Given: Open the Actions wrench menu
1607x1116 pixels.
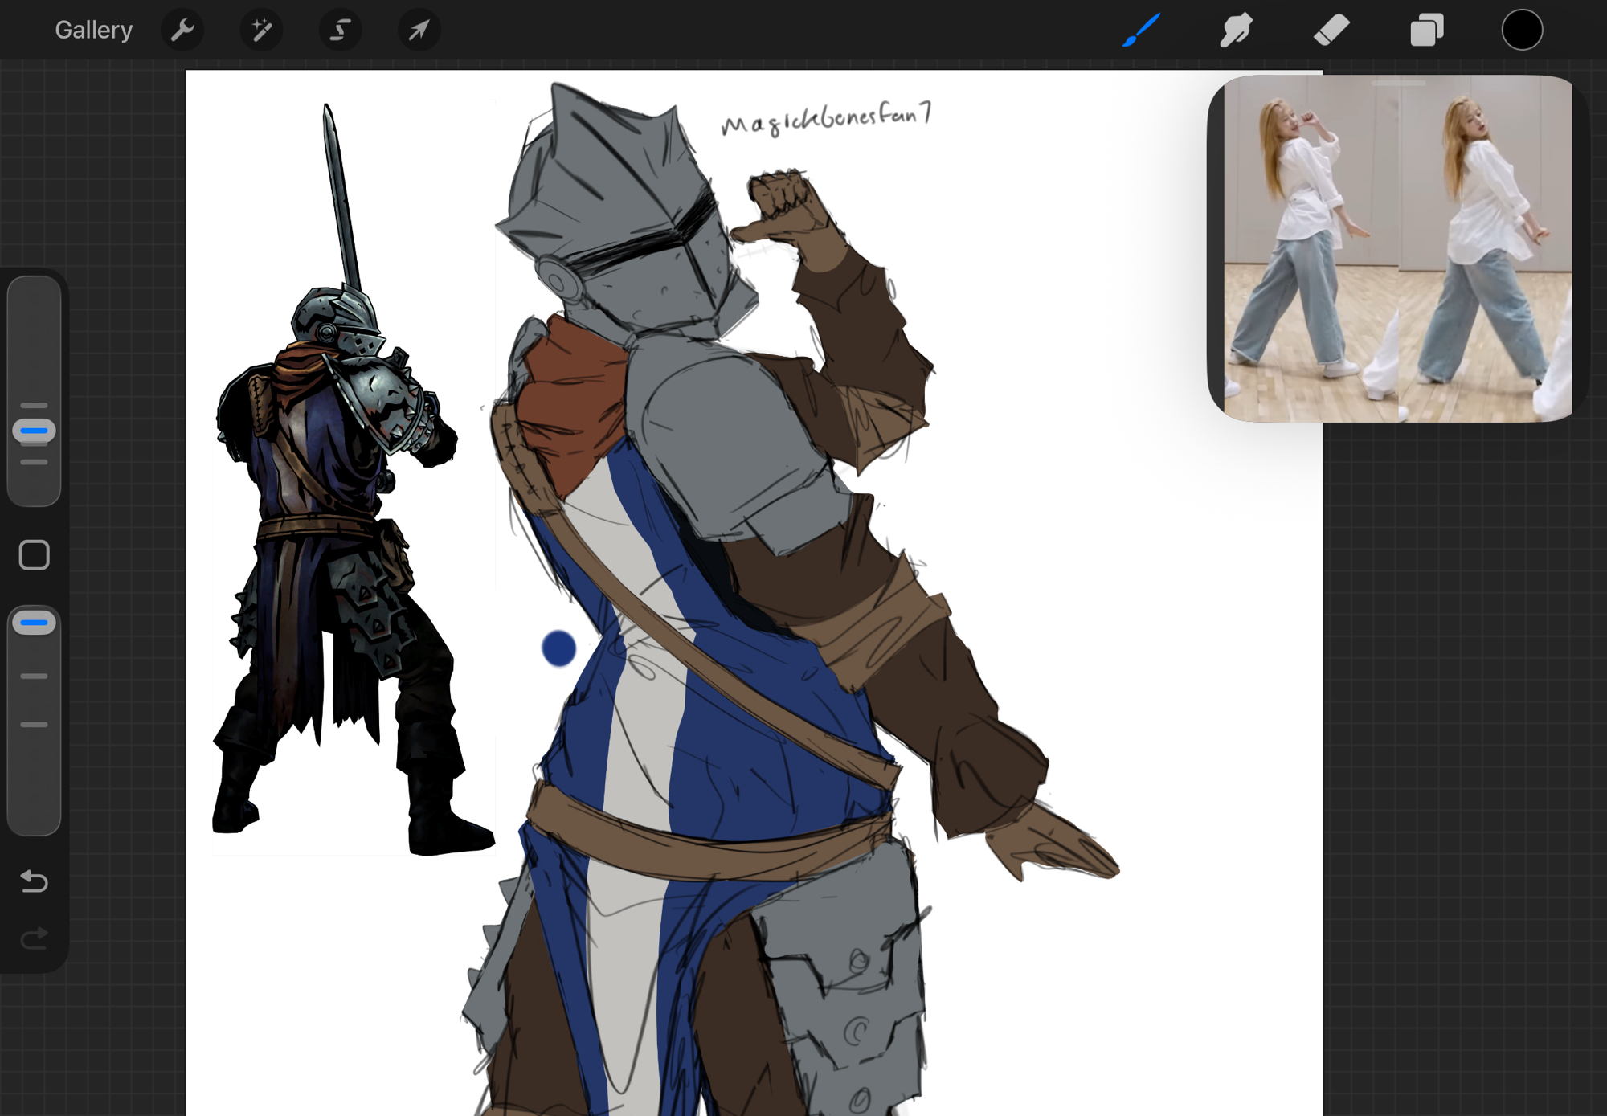Looking at the screenshot, I should [x=182, y=31].
